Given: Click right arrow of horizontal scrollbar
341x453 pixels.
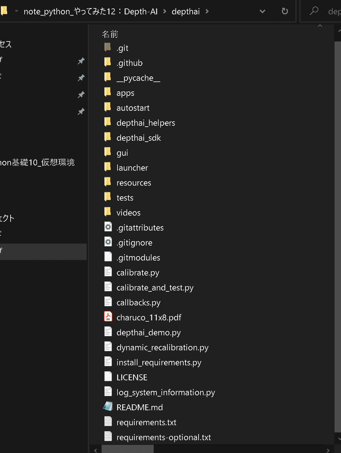Looking at the screenshot, I should tap(328, 450).
